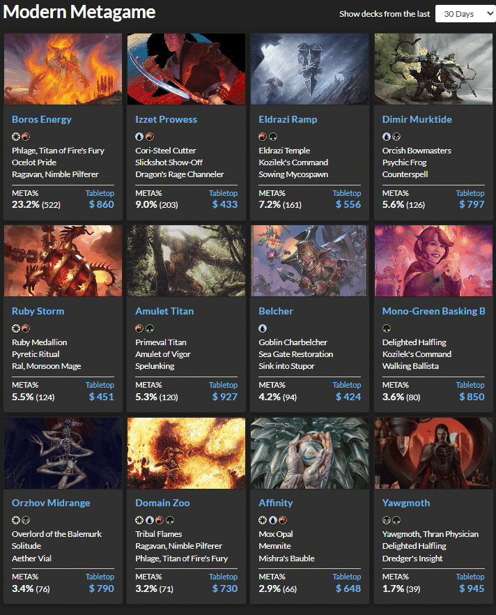Click the green mana icon under Eldrazi Ramp
496x615 pixels.
(273, 137)
